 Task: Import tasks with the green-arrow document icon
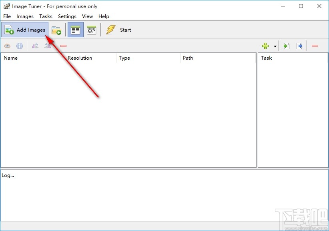click(287, 46)
